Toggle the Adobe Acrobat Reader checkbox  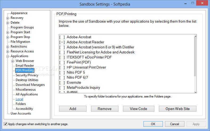coord(62,42)
